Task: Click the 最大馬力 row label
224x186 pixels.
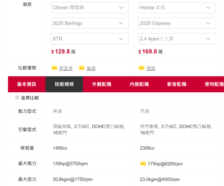Action: [27, 163]
